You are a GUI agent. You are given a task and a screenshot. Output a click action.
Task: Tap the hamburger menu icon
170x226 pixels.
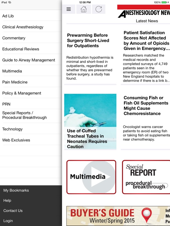coord(69,9)
